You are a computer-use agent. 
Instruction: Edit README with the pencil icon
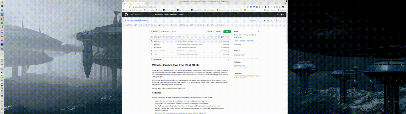(229, 60)
